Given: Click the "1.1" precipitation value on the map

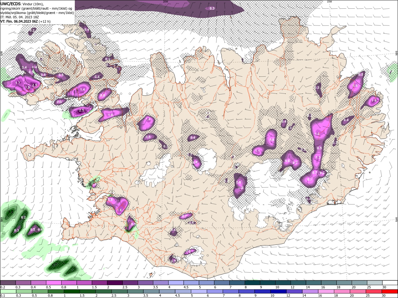Looking at the screenshot, I should click(257, 151).
